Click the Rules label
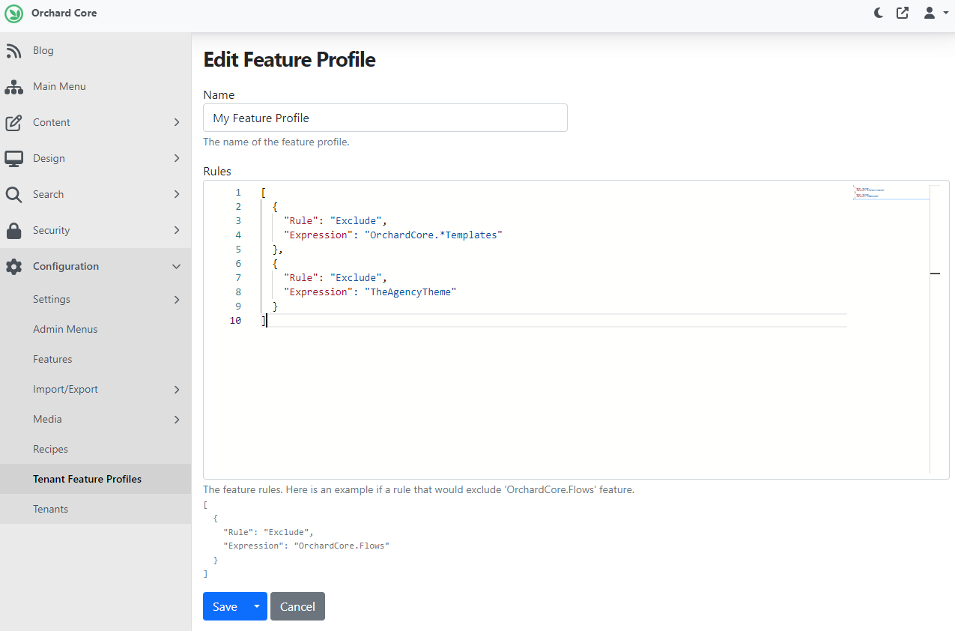The height and width of the screenshot is (631, 955). pyautogui.click(x=217, y=171)
